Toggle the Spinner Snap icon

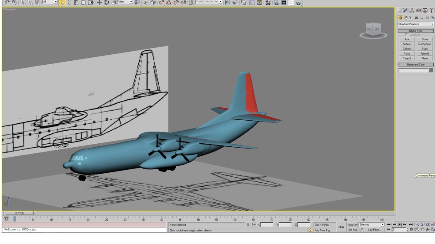tap(184, 3)
